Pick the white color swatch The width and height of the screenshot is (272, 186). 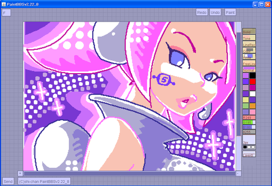click(x=253, y=94)
